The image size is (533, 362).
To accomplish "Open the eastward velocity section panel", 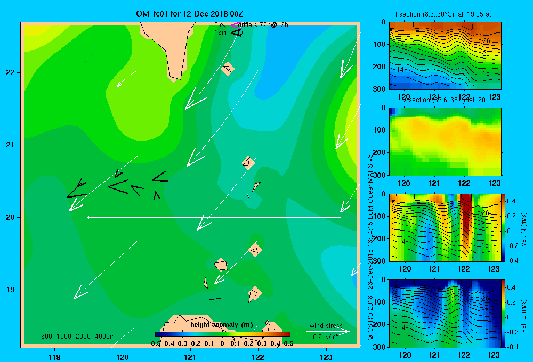I will [x=445, y=314].
